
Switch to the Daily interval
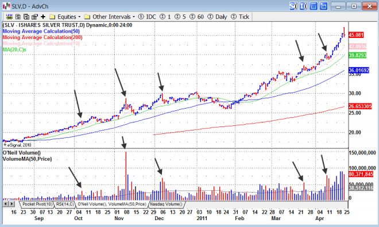[217, 17]
